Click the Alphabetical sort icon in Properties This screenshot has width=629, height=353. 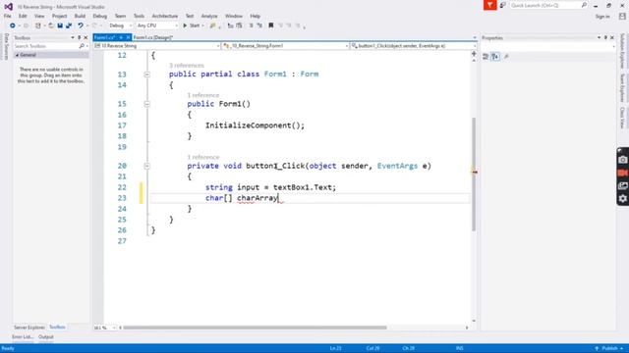tap(495, 57)
